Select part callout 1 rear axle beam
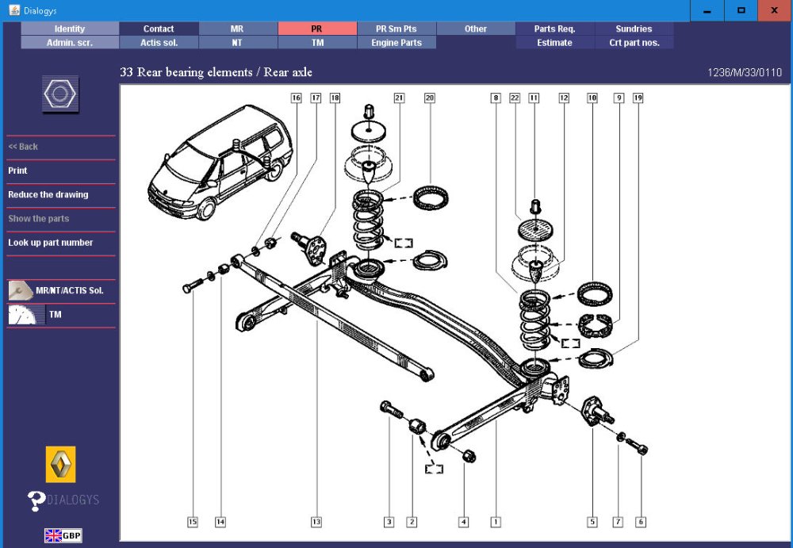This screenshot has height=548, width=793. (x=496, y=522)
